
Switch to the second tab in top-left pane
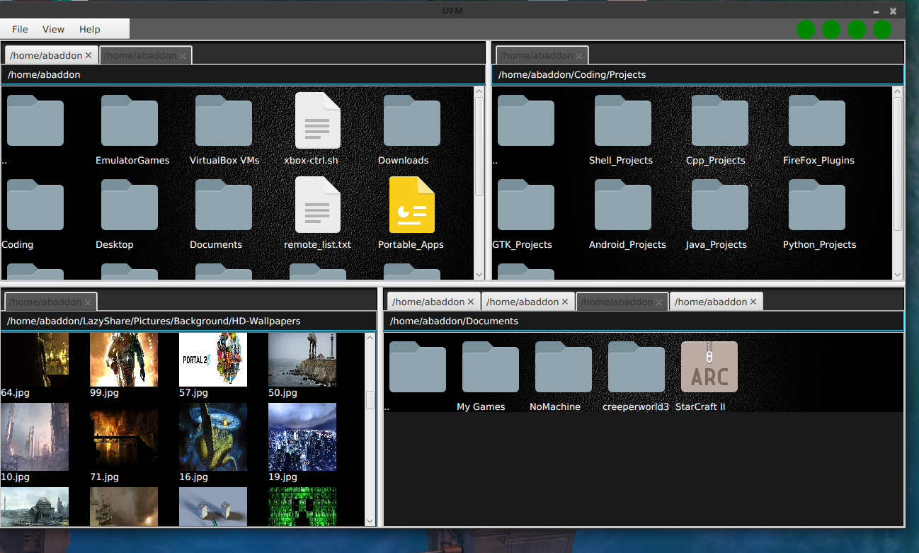pyautogui.click(x=140, y=55)
